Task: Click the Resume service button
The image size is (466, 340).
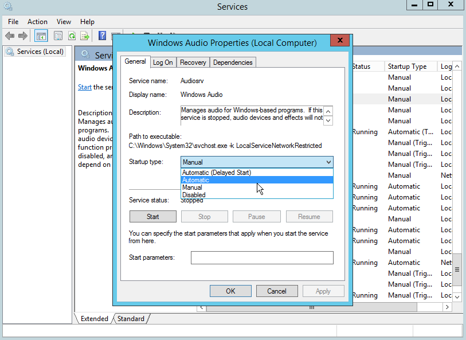Action: [x=309, y=217]
